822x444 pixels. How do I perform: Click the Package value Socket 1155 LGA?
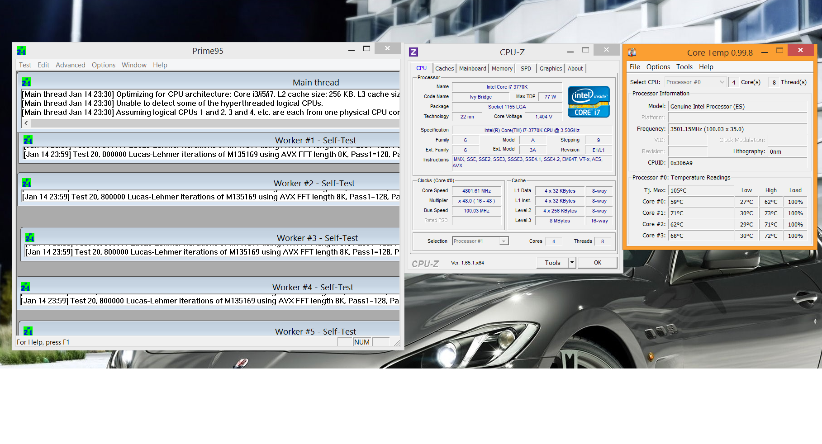click(507, 107)
